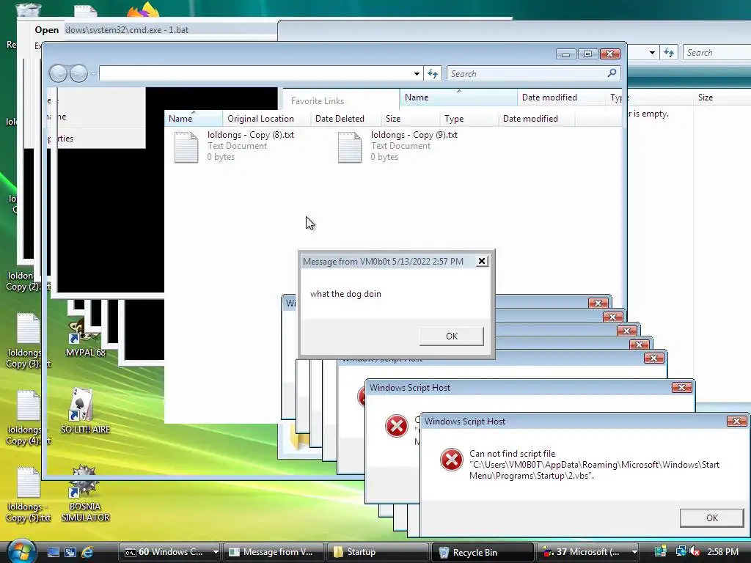This screenshot has width=751, height=563.
Task: Switch to Startup folder taskbar button
Action: (378, 552)
